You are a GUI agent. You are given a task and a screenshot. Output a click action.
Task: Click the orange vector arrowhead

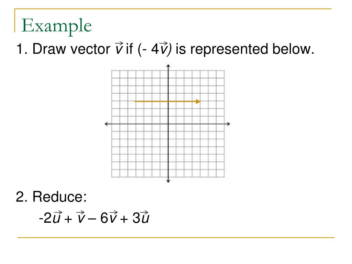click(x=198, y=101)
